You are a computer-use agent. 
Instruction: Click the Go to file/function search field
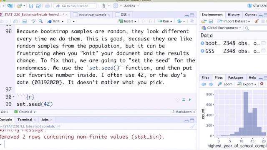75,6
